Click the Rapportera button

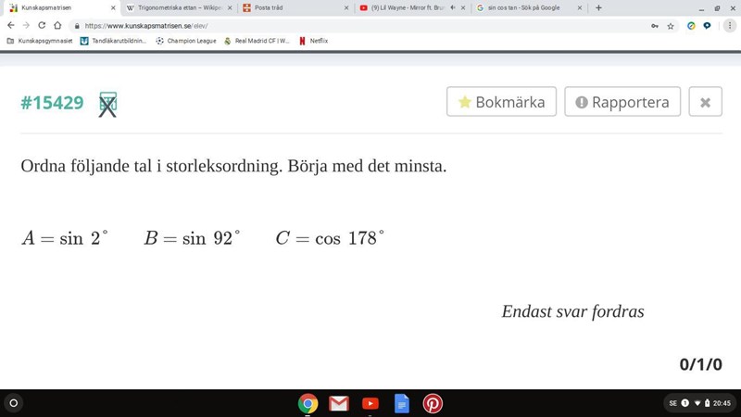click(622, 102)
